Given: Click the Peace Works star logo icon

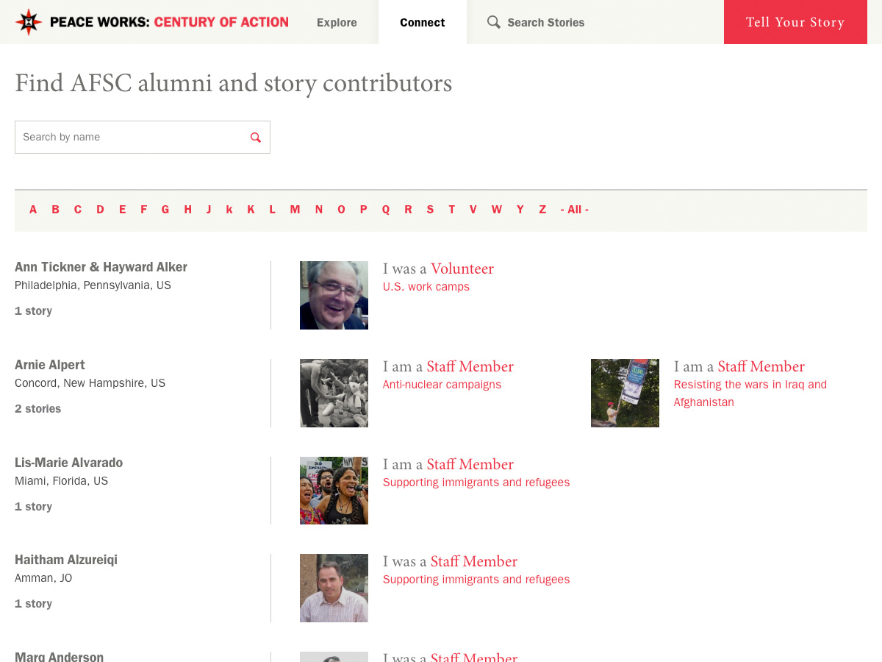Looking at the screenshot, I should pos(29,22).
